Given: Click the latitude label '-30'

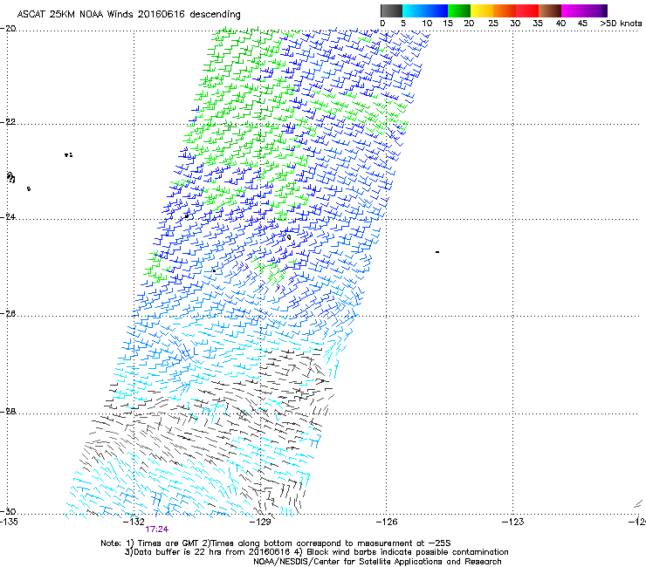Looking at the screenshot, I should (x=8, y=511).
